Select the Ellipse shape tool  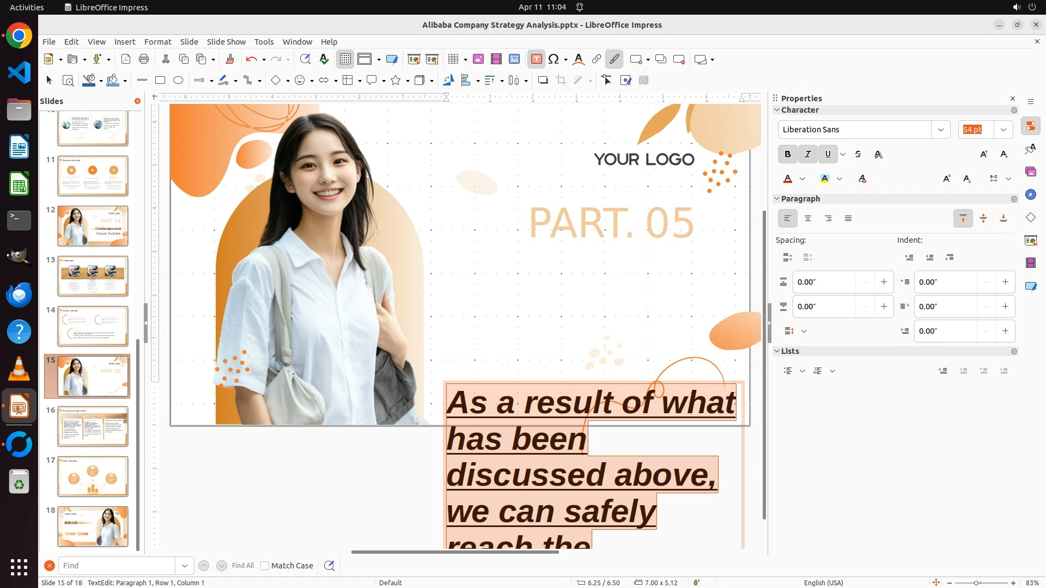click(178, 81)
